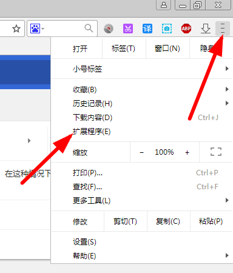
Task: Click the Ctrl+F shortcut text
Action: pos(208,187)
